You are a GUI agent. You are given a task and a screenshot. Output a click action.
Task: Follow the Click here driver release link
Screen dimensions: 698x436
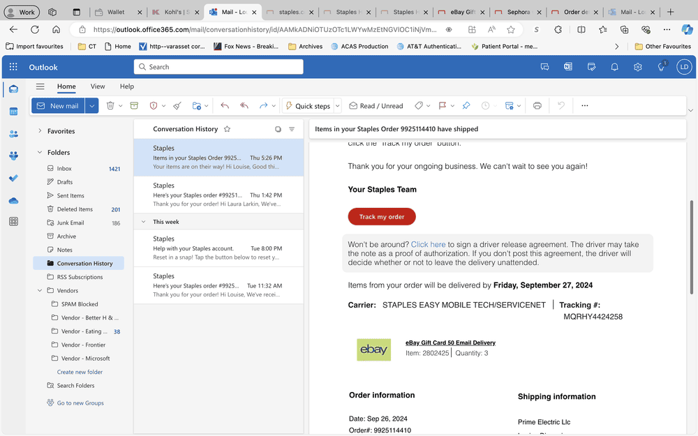[x=428, y=244]
